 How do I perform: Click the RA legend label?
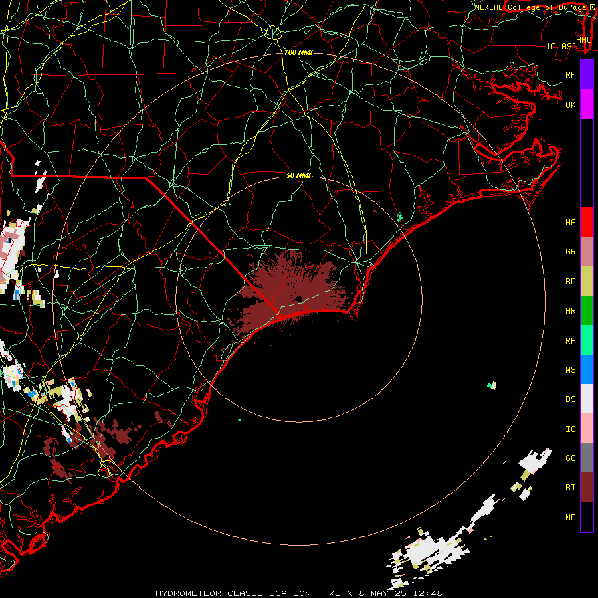coord(570,341)
